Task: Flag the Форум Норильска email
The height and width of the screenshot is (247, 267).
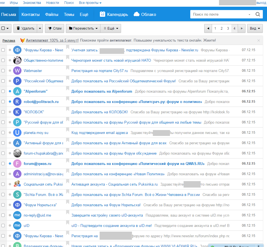Action: (68, 202)
